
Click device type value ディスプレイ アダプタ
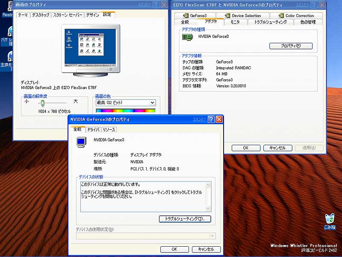coord(146,155)
